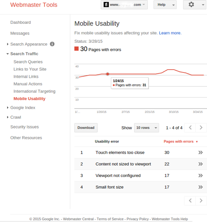Go to next page using top pagination arrow
207x222 pixels.
pyautogui.click(x=201, y=128)
